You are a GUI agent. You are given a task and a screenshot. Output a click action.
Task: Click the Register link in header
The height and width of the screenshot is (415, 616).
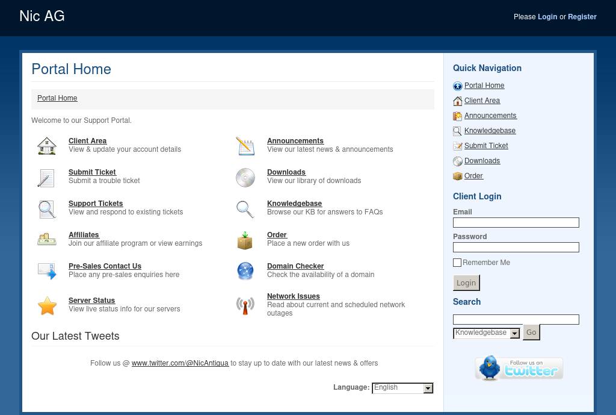click(x=582, y=17)
